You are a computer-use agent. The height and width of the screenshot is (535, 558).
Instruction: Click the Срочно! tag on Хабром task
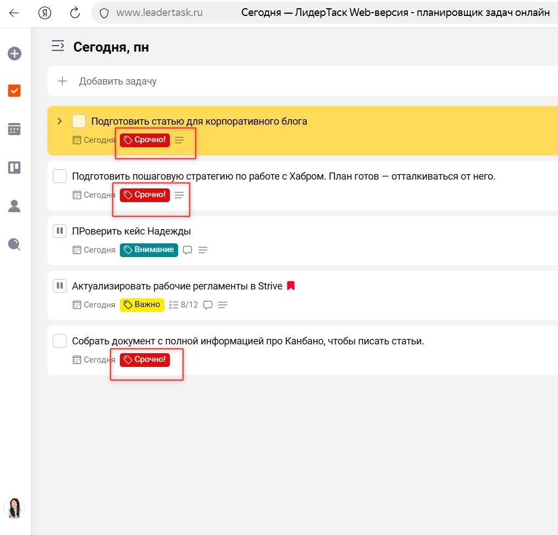coord(145,195)
